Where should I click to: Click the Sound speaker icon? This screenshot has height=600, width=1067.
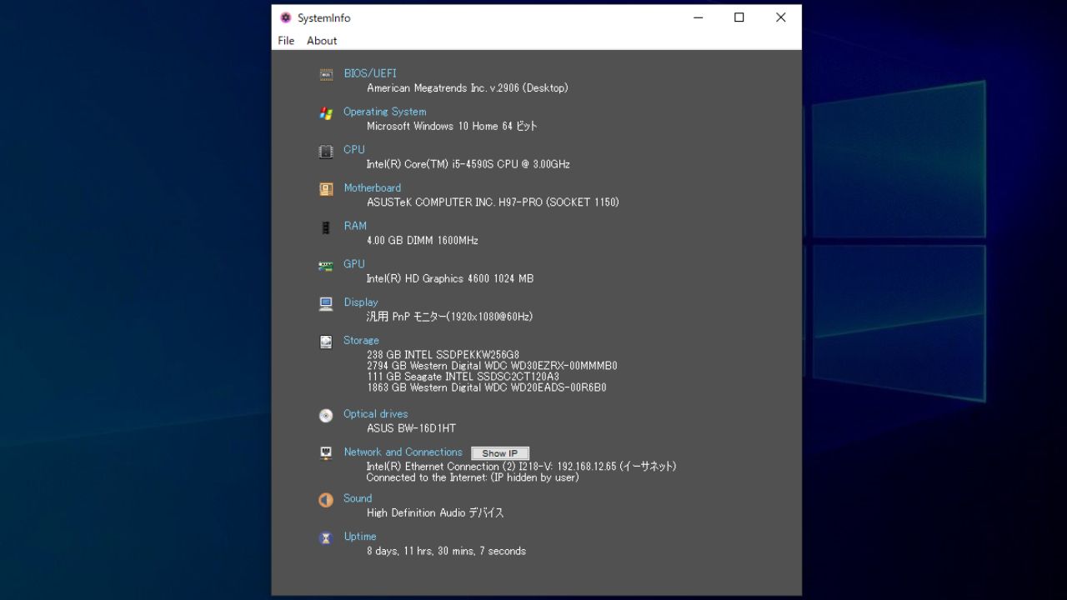pos(326,500)
